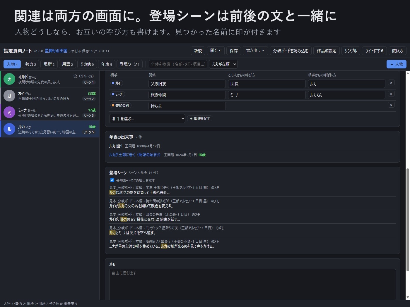Open scene 序章 王都に着く entry
The image size is (410, 307).
point(252,190)
